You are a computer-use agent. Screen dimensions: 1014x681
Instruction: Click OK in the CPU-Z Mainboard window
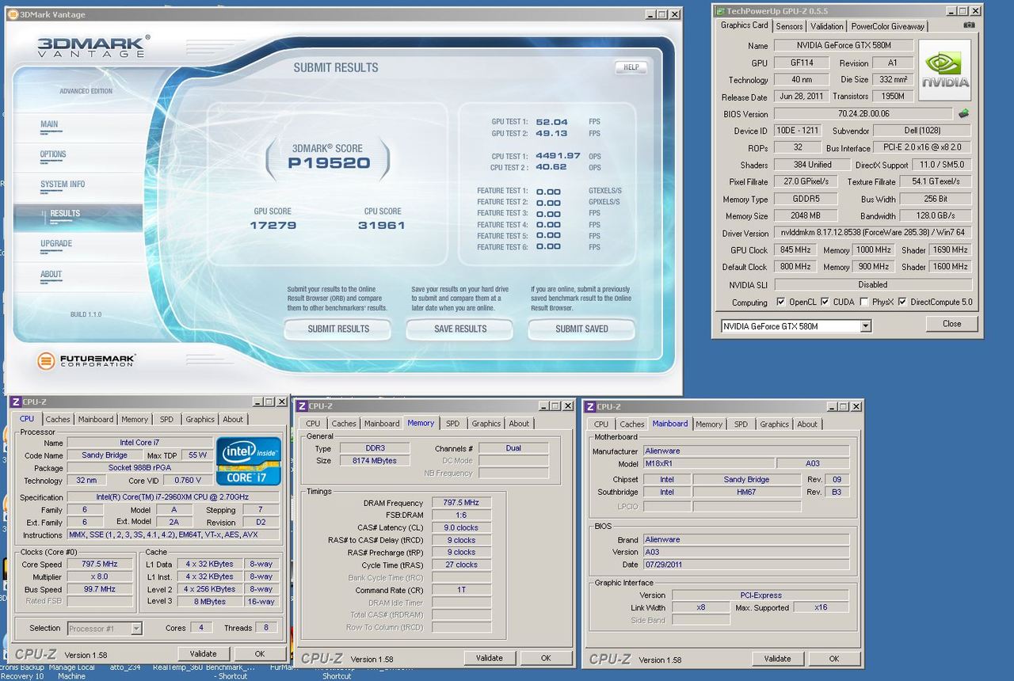pyautogui.click(x=833, y=658)
